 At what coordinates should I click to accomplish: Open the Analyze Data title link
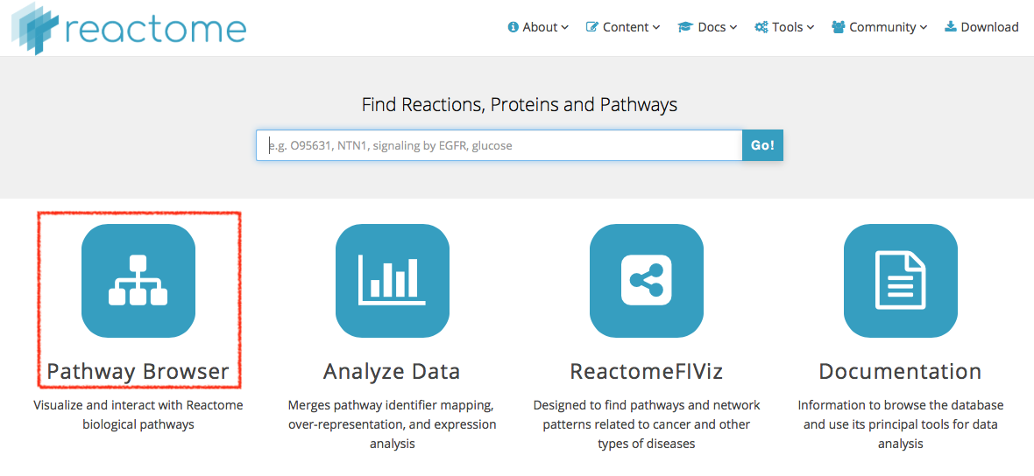(x=392, y=371)
